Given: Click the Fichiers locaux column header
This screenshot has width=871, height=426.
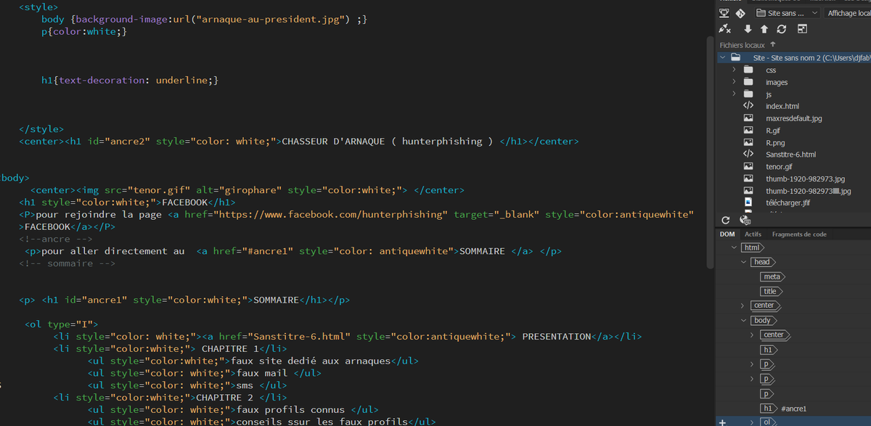Looking at the screenshot, I should tap(742, 45).
